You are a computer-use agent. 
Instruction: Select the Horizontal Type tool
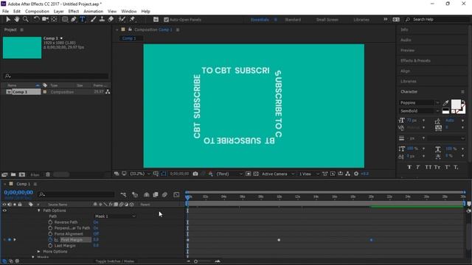(x=82, y=19)
